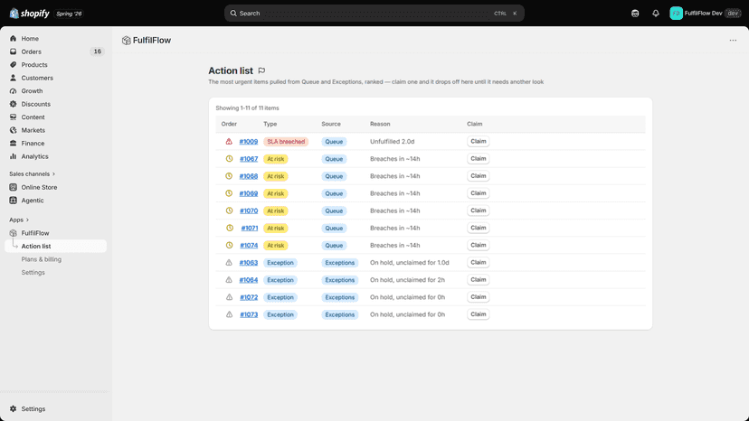Expand the Apps section chevron

tap(27, 220)
